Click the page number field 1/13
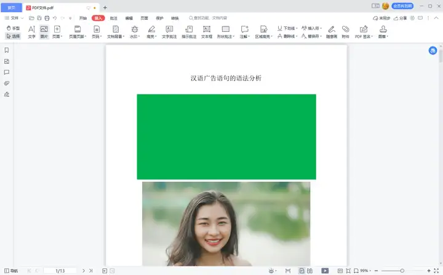This screenshot has width=443, height=275. pos(60,271)
